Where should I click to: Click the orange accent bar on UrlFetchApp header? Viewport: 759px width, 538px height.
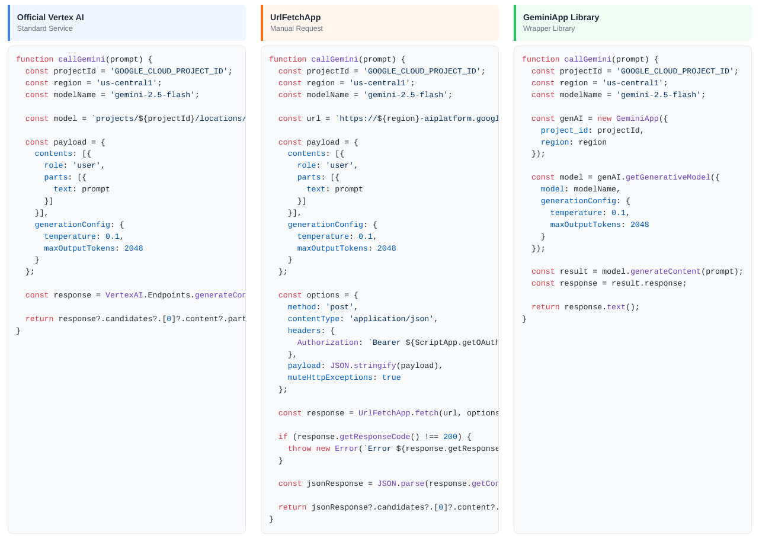click(262, 23)
